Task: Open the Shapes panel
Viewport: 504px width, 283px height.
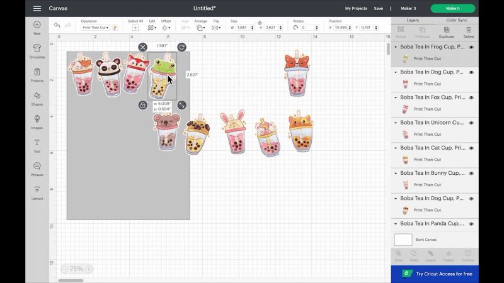Action: tap(37, 99)
